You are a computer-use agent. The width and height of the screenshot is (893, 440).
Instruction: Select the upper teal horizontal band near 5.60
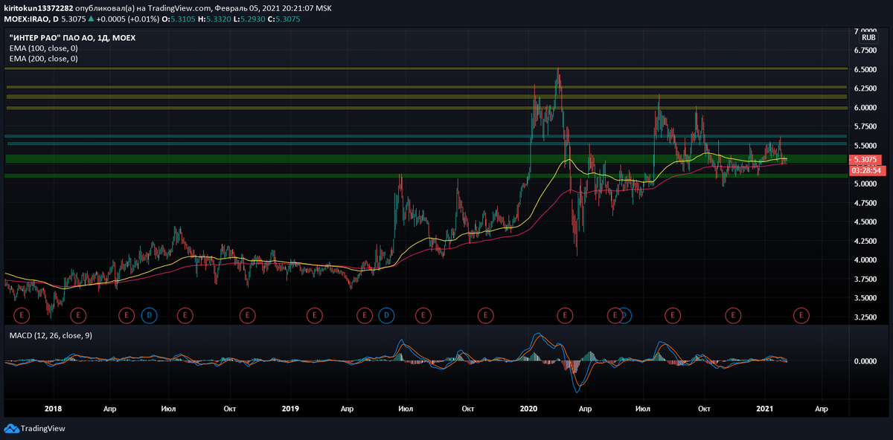pos(426,136)
